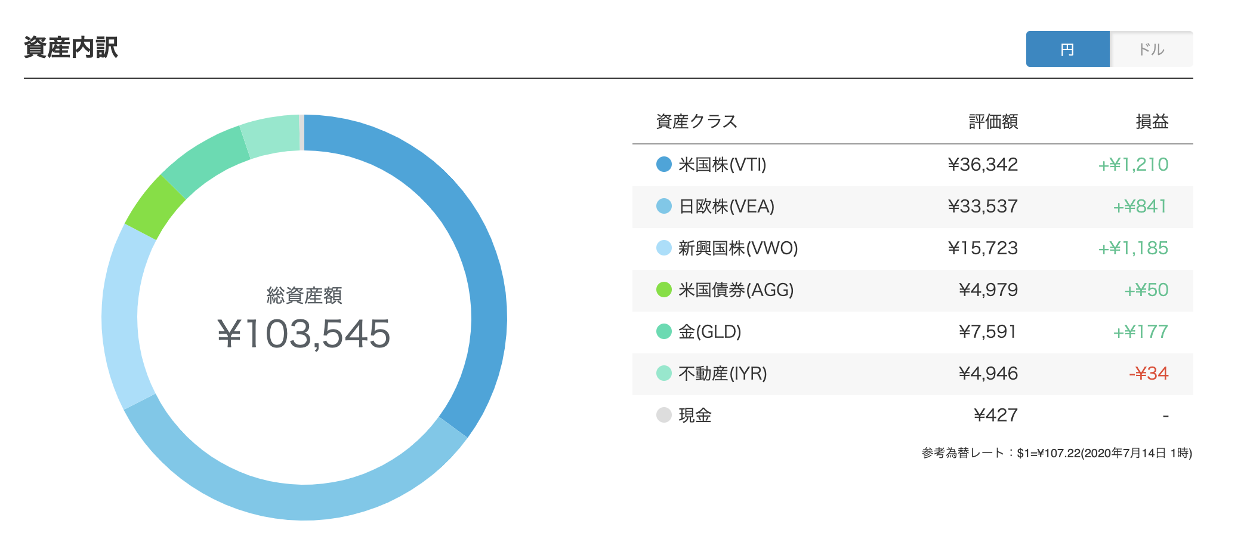Switch currency display to 円
This screenshot has width=1247, height=548.
(x=1067, y=49)
